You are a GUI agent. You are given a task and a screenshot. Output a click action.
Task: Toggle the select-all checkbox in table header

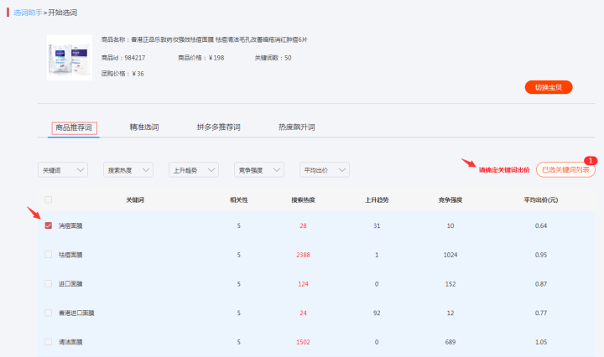(x=49, y=199)
